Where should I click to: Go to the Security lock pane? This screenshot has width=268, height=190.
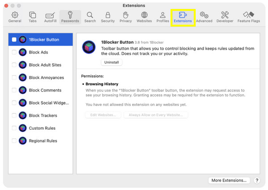(108, 17)
